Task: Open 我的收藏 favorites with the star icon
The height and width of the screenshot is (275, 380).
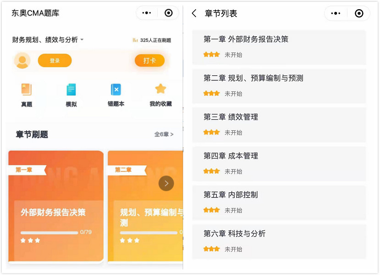Action: tap(161, 95)
